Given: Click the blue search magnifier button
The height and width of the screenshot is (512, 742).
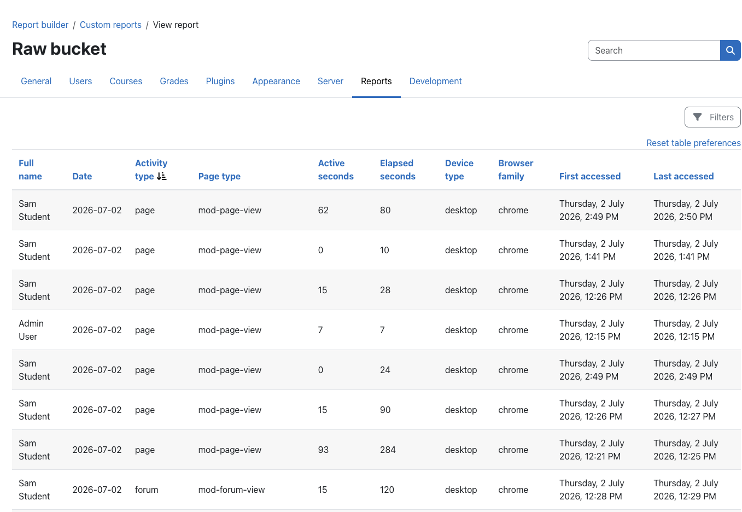Looking at the screenshot, I should [730, 50].
